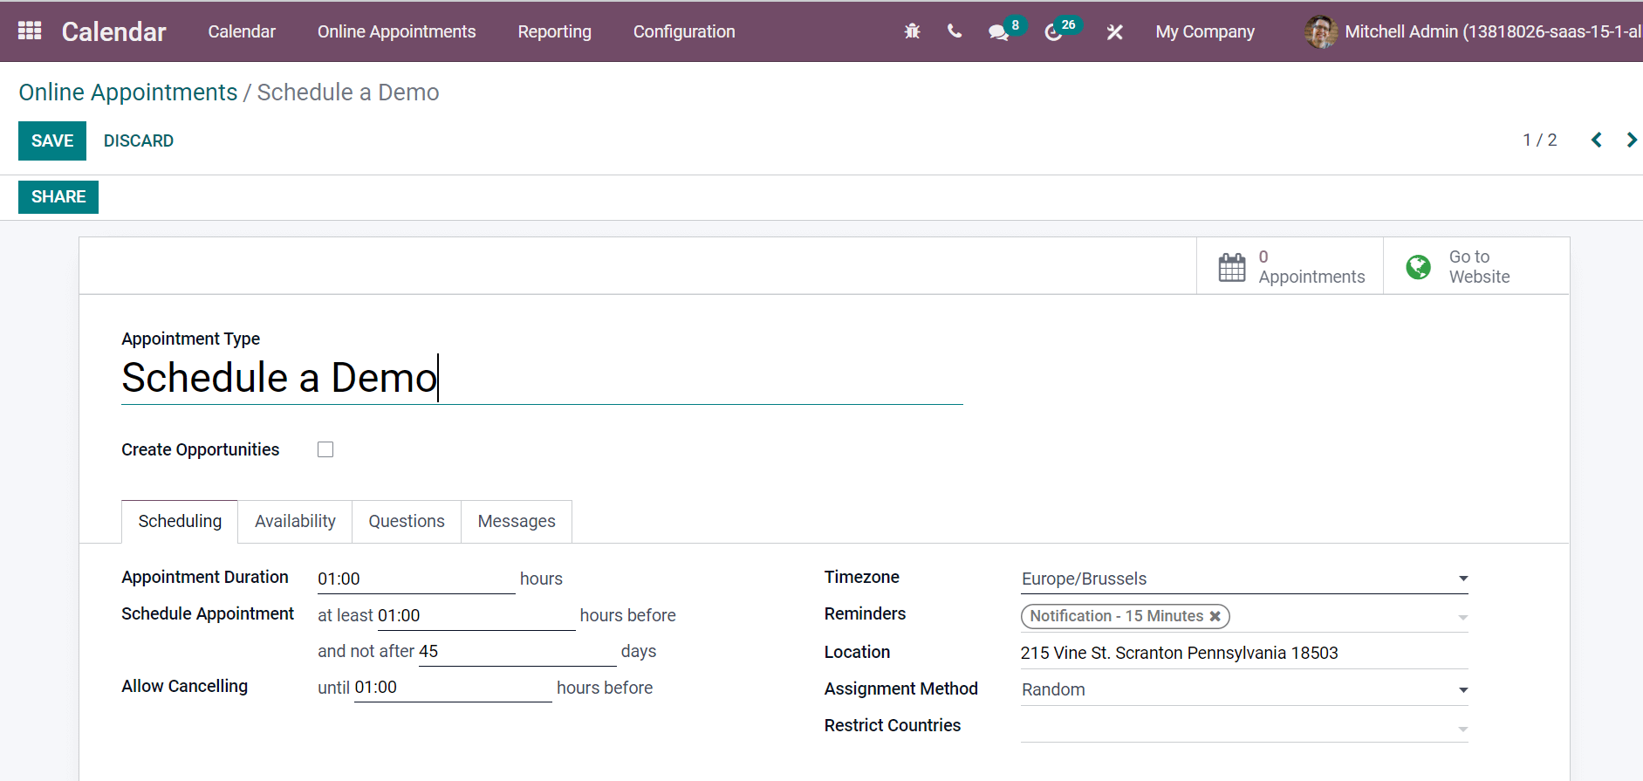Click the Appointments calendar icon
The image size is (1643, 781).
[x=1232, y=267]
